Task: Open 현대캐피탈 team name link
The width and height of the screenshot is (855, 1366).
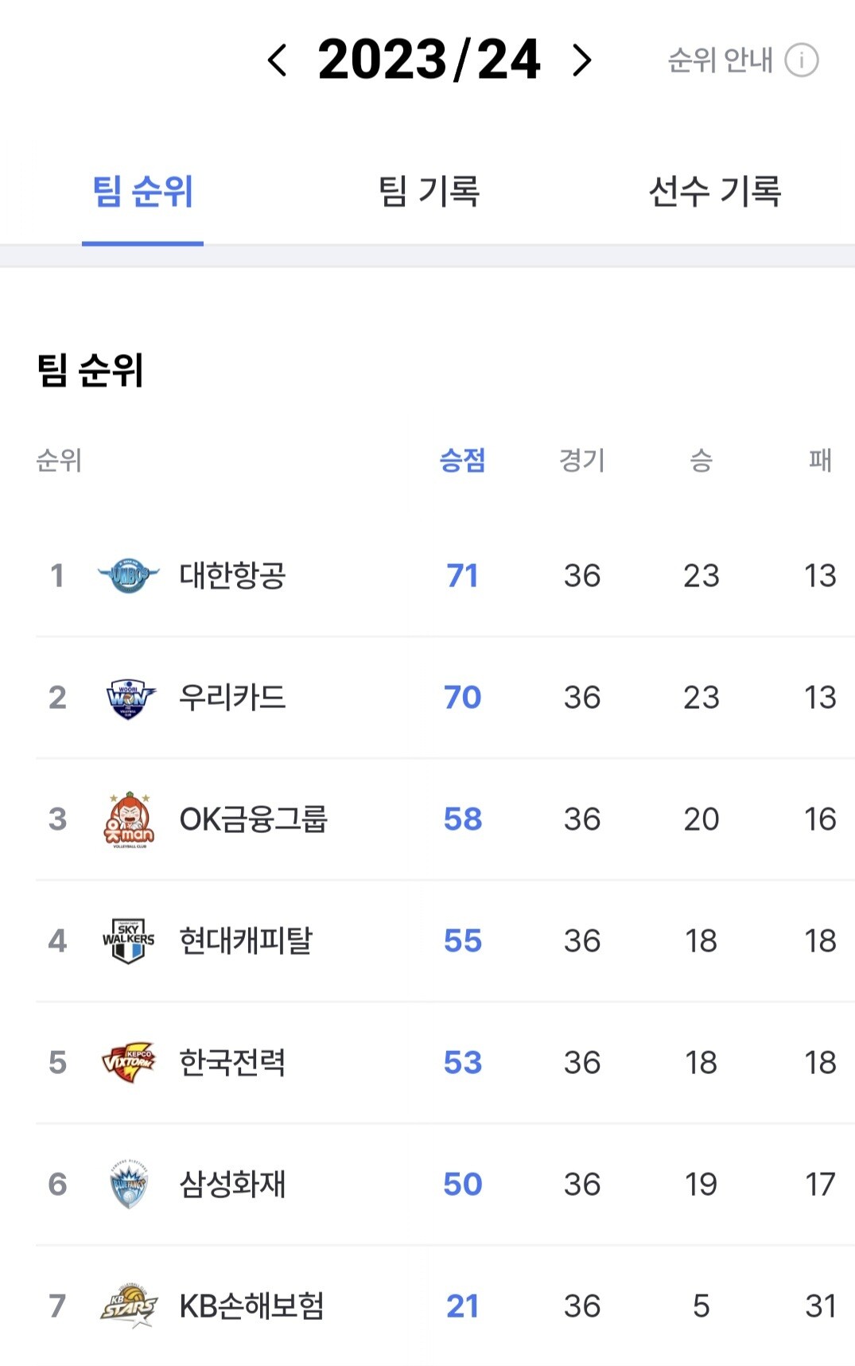Action: [246, 941]
